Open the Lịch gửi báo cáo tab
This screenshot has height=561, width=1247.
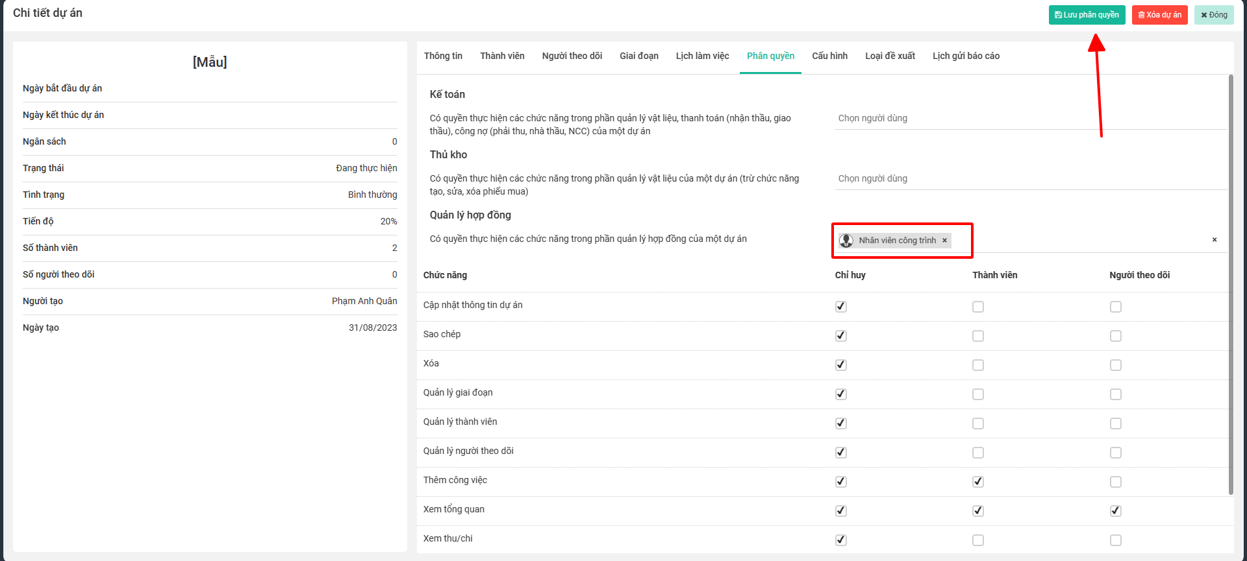click(966, 56)
